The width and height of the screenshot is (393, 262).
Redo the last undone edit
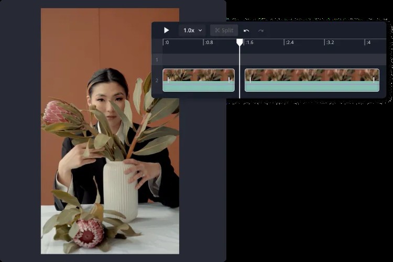261,30
